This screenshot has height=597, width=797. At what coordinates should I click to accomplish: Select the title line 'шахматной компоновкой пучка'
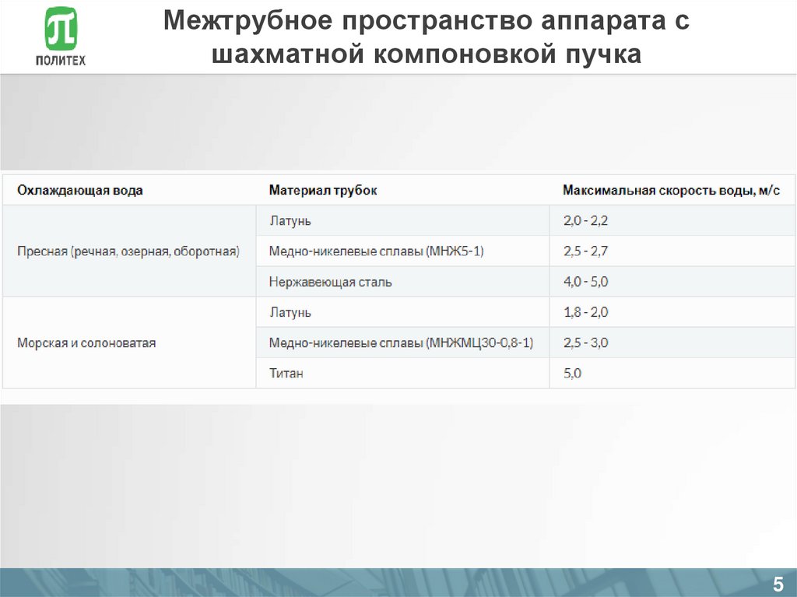click(x=426, y=54)
